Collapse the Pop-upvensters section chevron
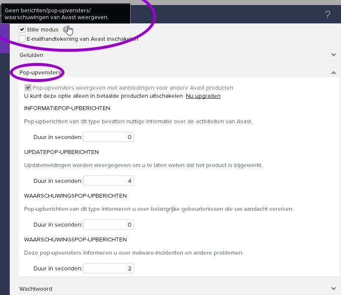Screen dimensions: 341x295 pyautogui.click(x=333, y=72)
